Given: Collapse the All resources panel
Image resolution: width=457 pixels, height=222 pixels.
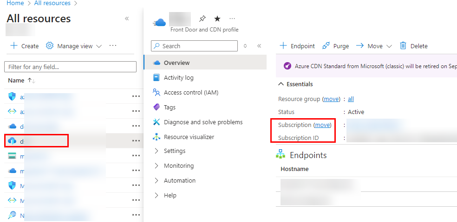Looking at the screenshot, I should pos(127,19).
